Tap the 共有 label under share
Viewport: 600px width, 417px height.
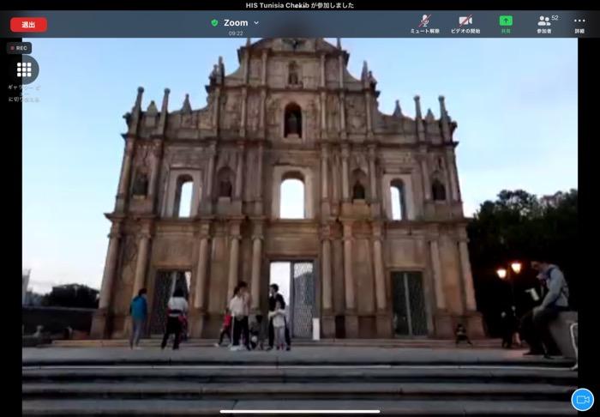pos(506,31)
